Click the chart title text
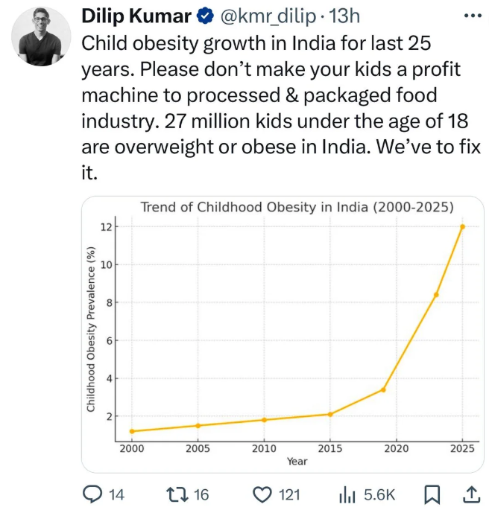Viewport: 489px width, 513px height. coord(297,207)
